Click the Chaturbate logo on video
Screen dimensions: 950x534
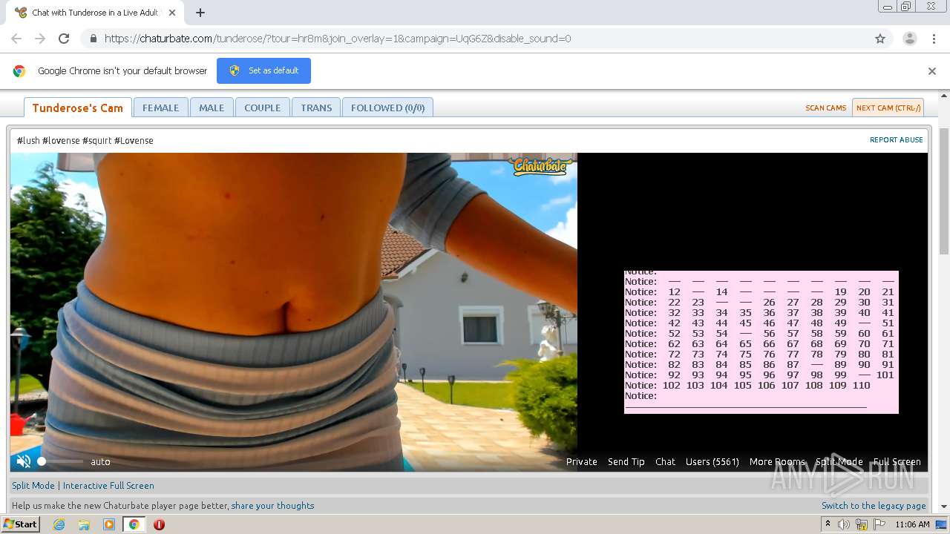click(540, 166)
